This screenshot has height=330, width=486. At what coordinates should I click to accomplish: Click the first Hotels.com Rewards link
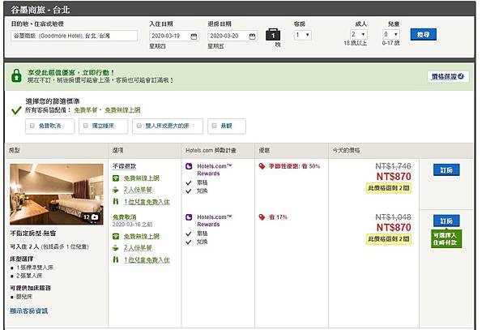pyautogui.click(x=214, y=170)
